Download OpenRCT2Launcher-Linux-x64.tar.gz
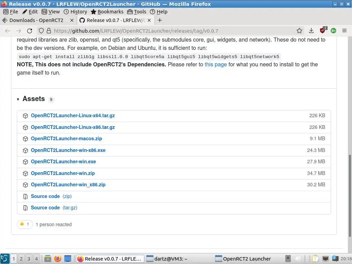This screenshot has width=352, height=264. [73, 115]
